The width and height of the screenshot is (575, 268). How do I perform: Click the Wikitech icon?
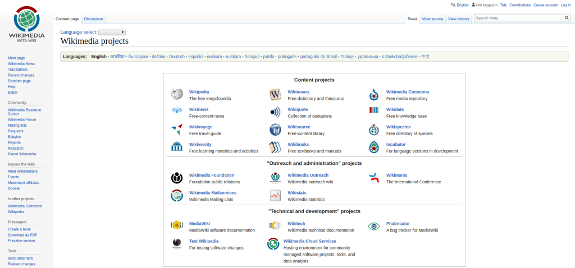point(275,225)
